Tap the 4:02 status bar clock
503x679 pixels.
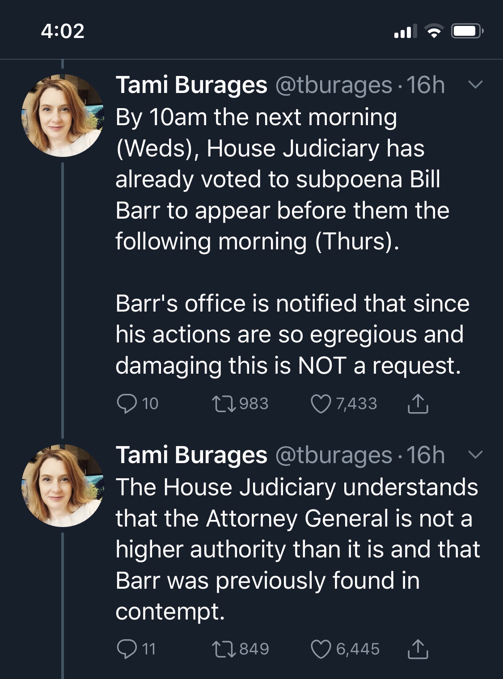pyautogui.click(x=63, y=31)
